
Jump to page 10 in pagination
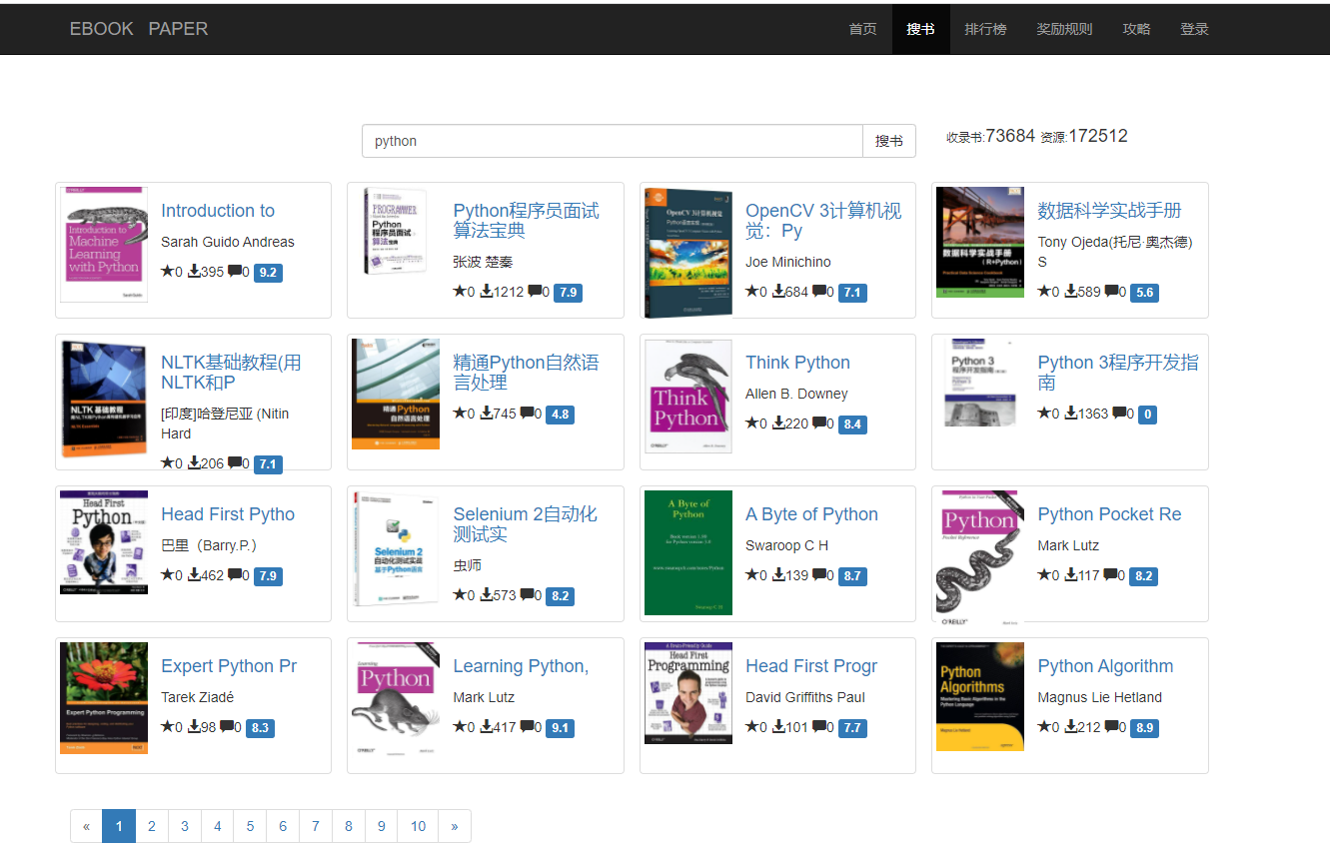418,826
